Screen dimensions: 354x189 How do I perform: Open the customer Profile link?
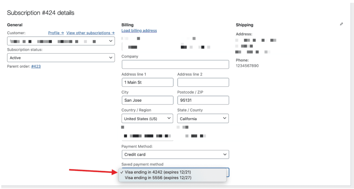pos(56,33)
